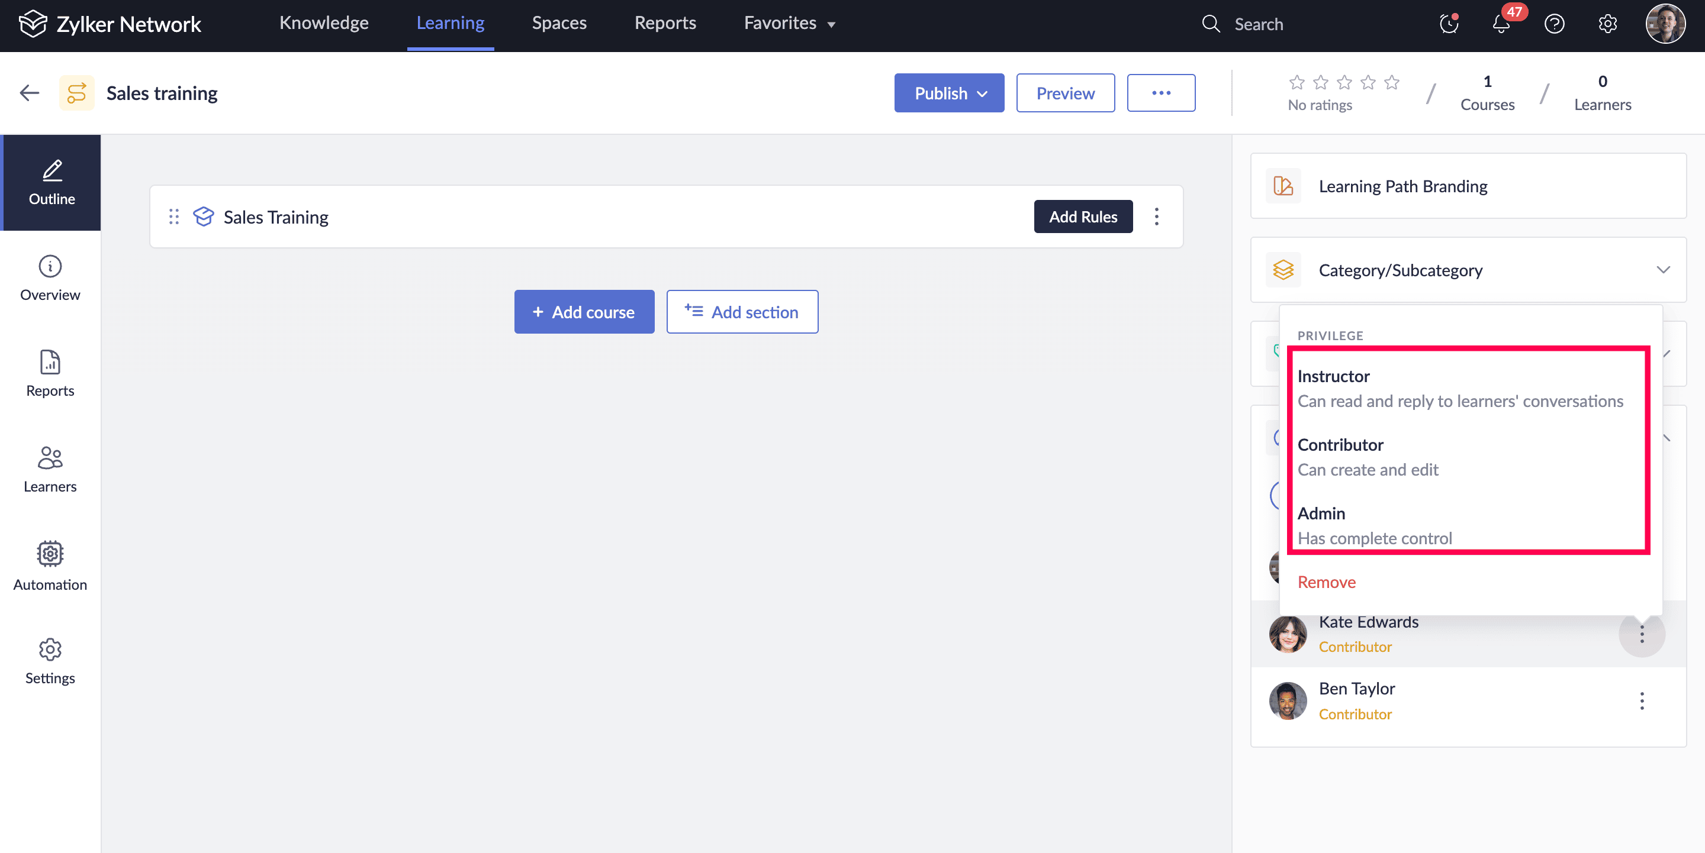The height and width of the screenshot is (853, 1705).
Task: Open three-dot menu for Sales Training course
Action: coord(1156,217)
